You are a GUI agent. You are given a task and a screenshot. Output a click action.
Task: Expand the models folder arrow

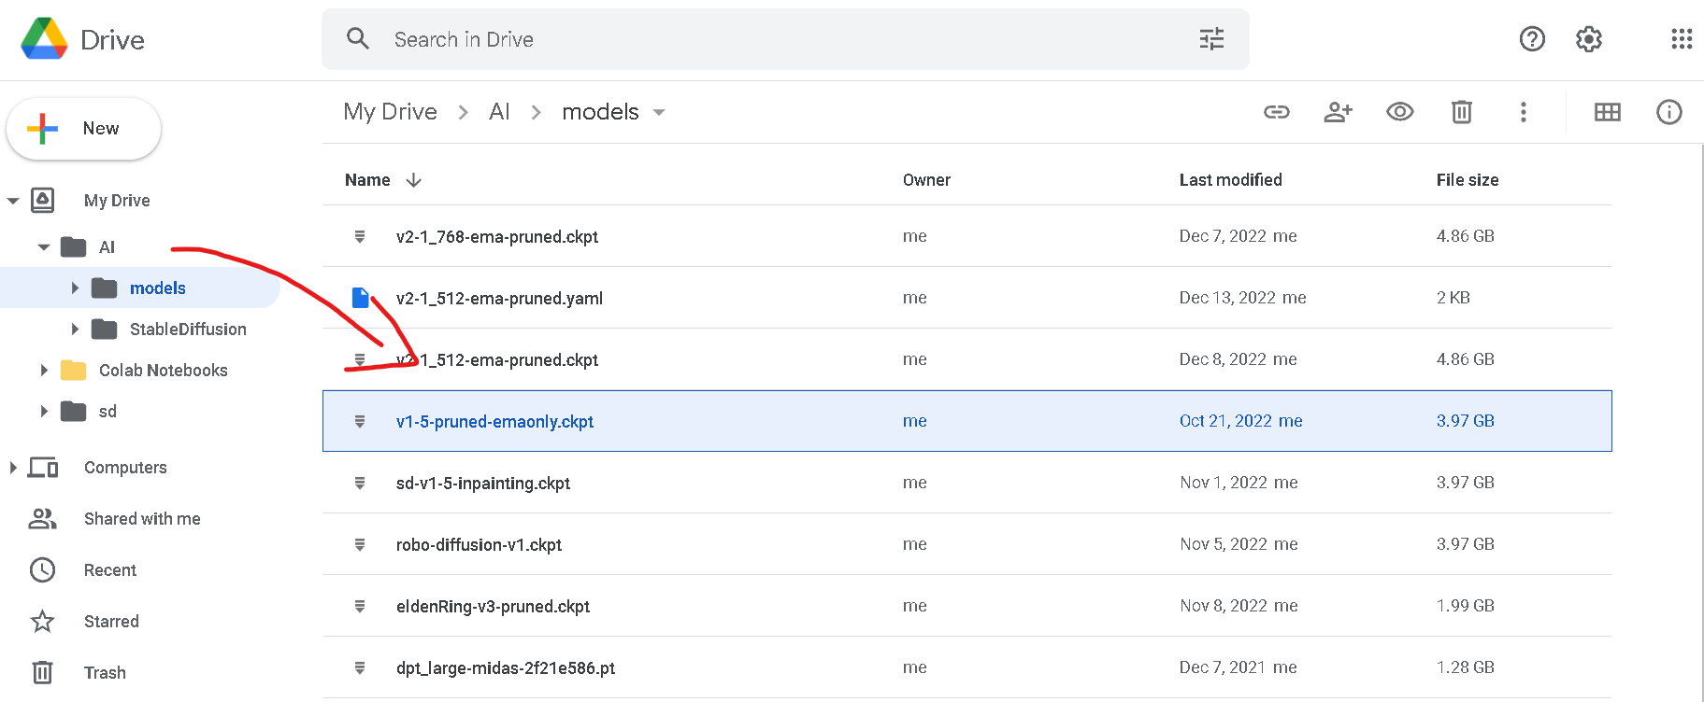pyautogui.click(x=75, y=288)
